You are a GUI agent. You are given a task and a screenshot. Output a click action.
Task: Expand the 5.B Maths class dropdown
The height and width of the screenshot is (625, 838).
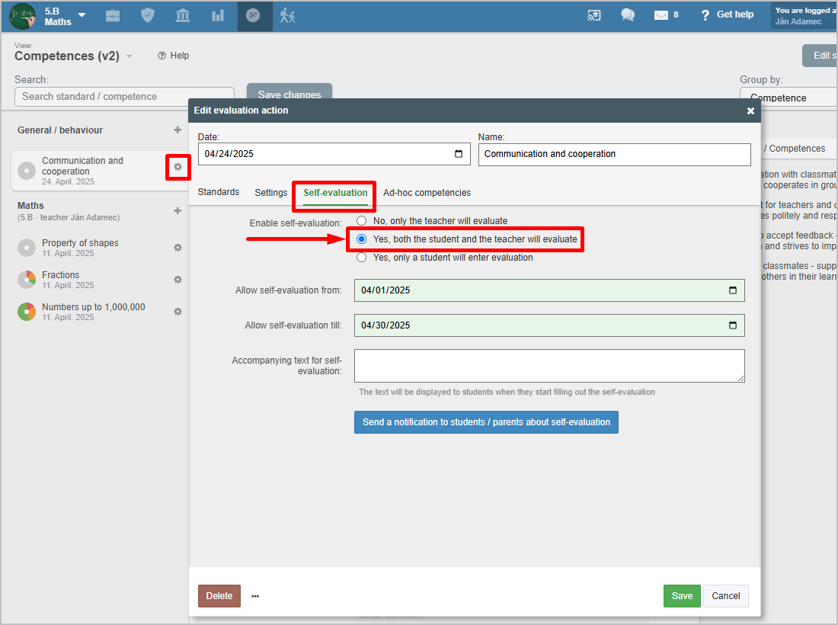pos(82,16)
